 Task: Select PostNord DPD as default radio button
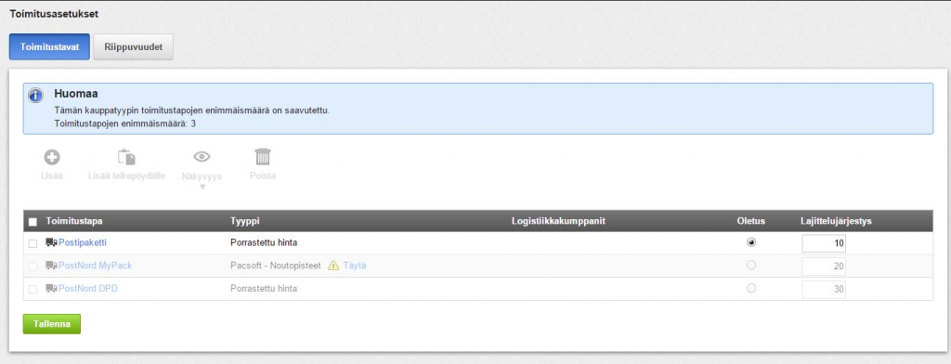(751, 288)
